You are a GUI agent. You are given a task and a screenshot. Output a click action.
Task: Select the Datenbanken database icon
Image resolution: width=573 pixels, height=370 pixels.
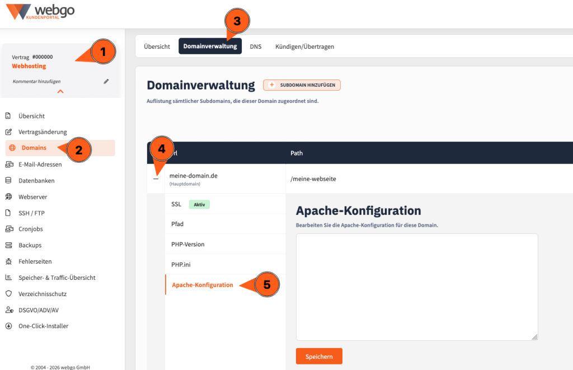[8, 180]
